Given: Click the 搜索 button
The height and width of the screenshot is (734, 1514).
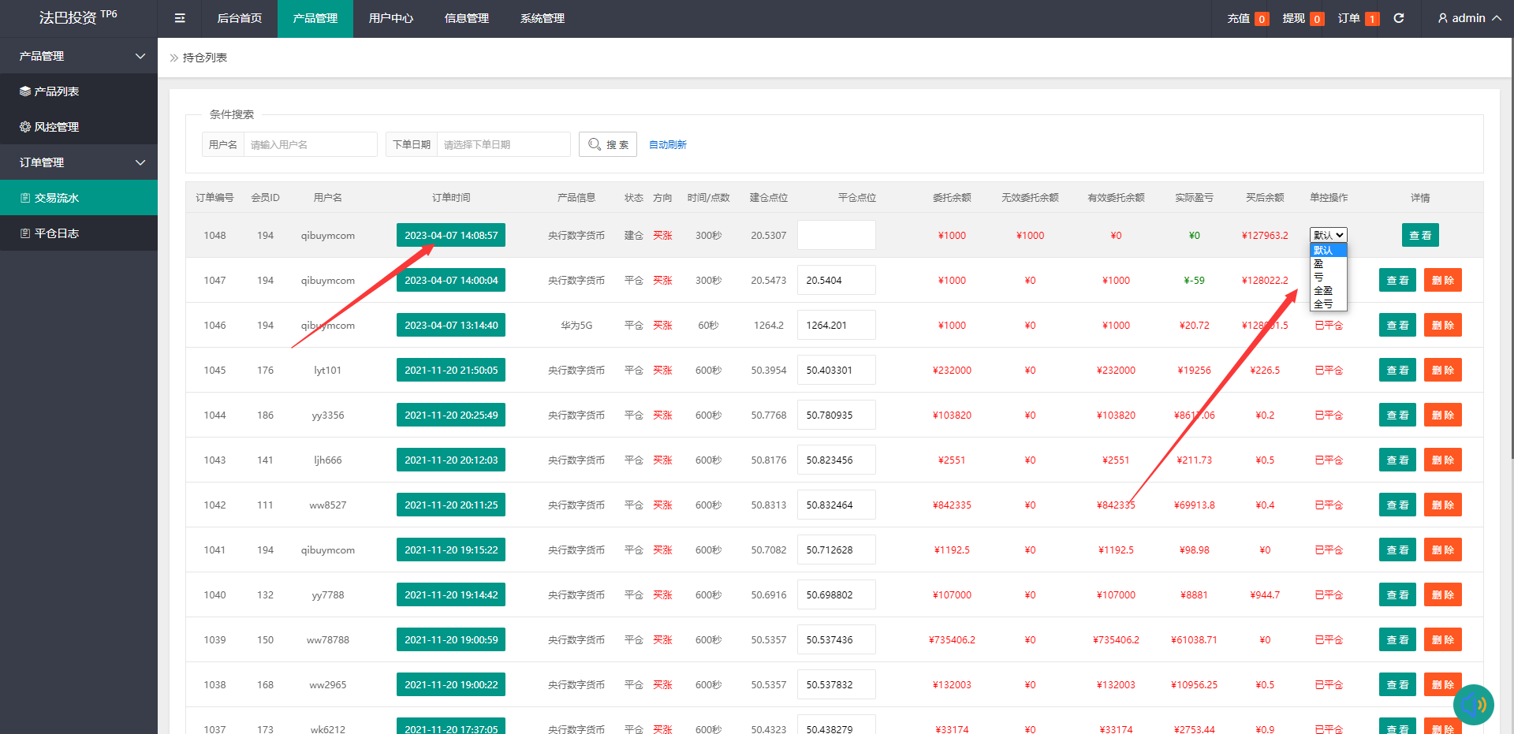Looking at the screenshot, I should (608, 144).
